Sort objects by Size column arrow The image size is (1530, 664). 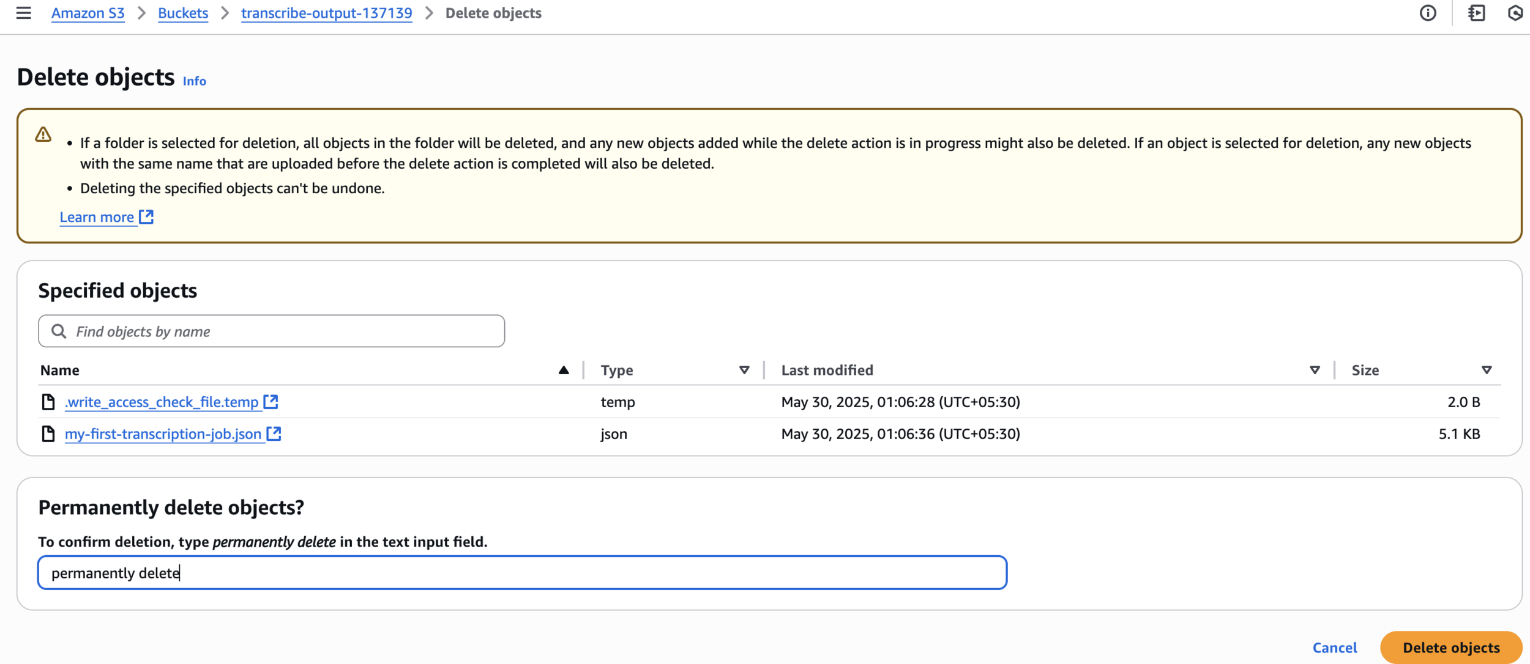coord(1486,371)
